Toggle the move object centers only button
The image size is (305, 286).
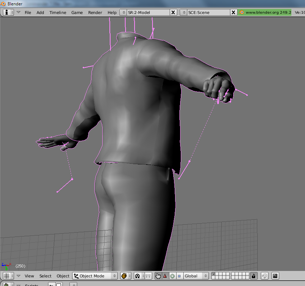point(148,276)
